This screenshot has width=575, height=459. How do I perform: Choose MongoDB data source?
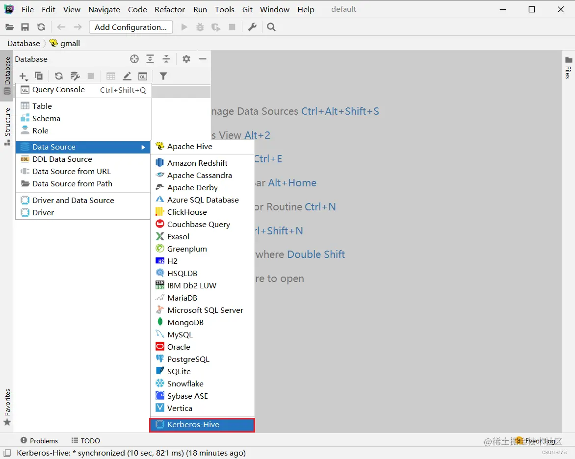(203, 322)
